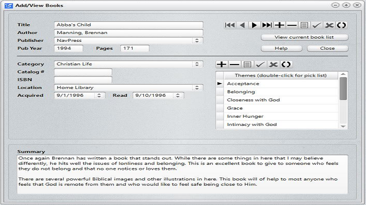366x205 pixels.
Task: Add a new book record
Action: [279, 25]
